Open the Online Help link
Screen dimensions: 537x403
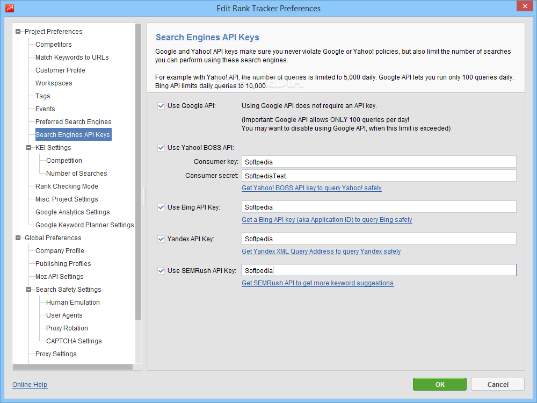pos(30,385)
